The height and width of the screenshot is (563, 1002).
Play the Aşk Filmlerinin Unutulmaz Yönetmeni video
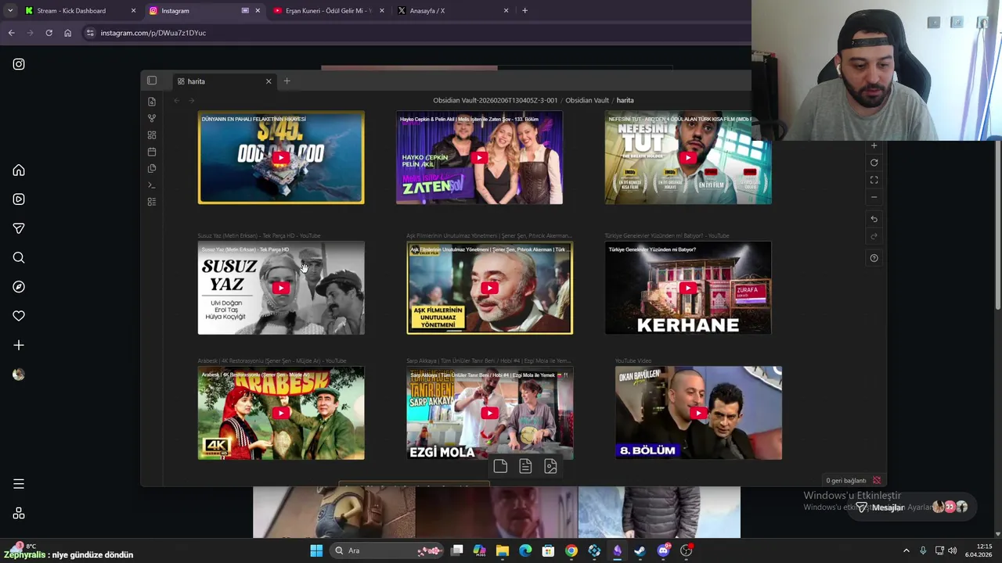coord(489,288)
